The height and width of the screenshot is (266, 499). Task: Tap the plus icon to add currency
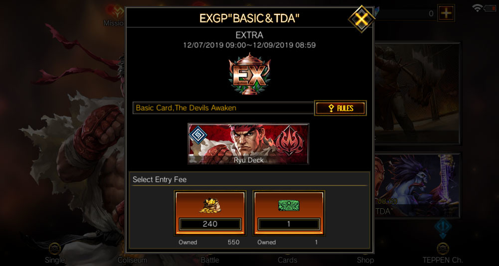pos(446,13)
